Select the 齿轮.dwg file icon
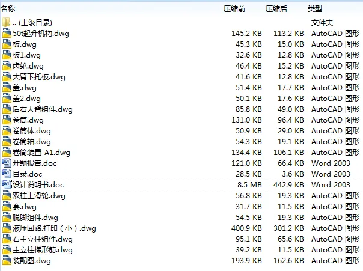 click(x=7, y=66)
